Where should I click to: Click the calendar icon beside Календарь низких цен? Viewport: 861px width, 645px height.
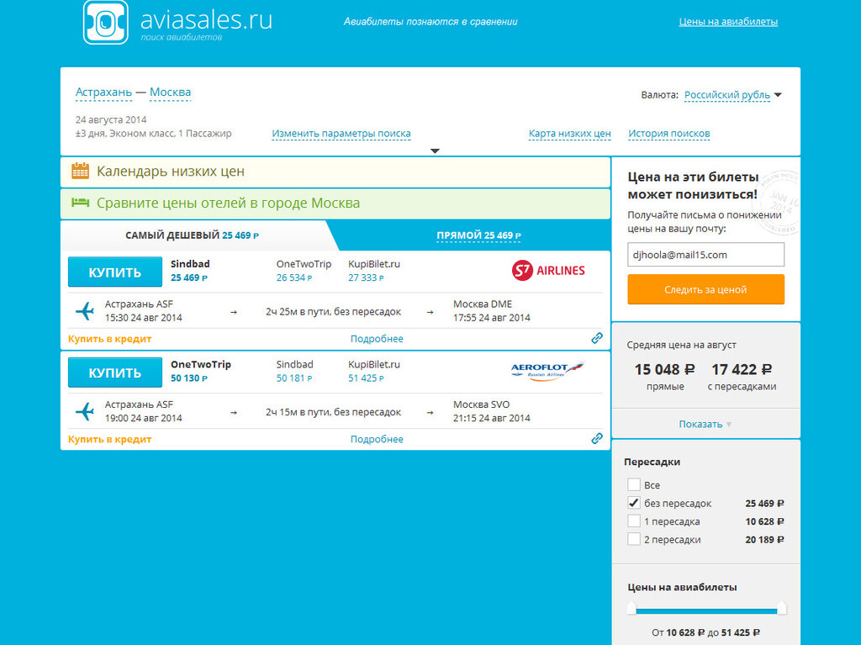pos(80,171)
